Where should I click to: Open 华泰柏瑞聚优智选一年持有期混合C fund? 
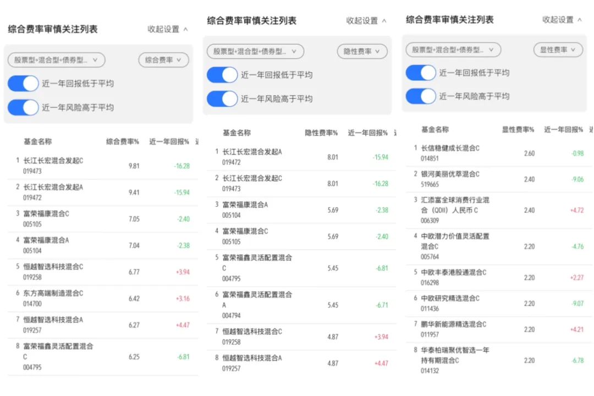455,360
